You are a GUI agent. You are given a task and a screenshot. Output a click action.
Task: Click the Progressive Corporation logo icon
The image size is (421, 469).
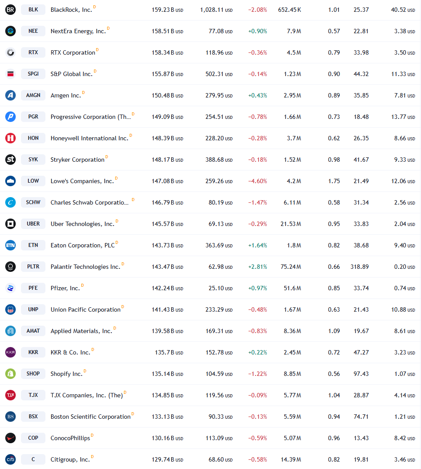pos(10,117)
